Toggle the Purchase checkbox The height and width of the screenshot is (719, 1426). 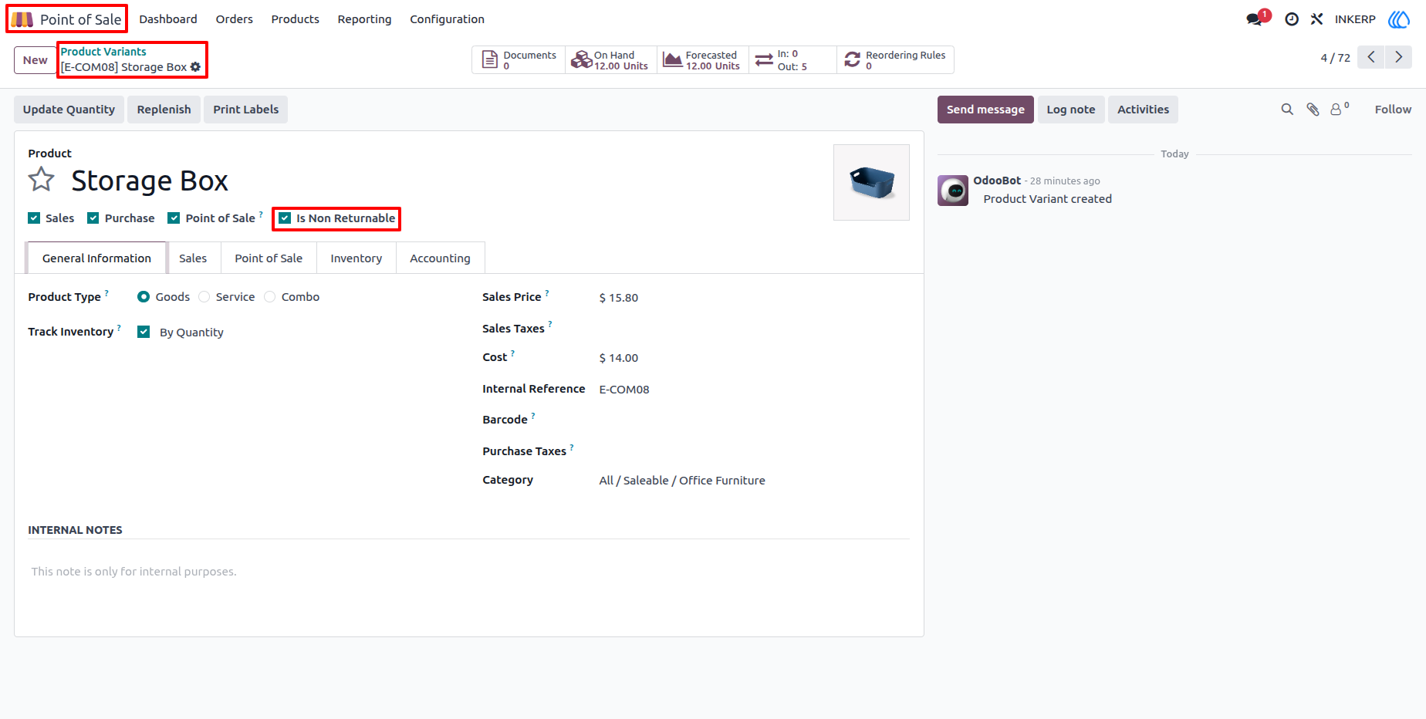click(x=93, y=218)
